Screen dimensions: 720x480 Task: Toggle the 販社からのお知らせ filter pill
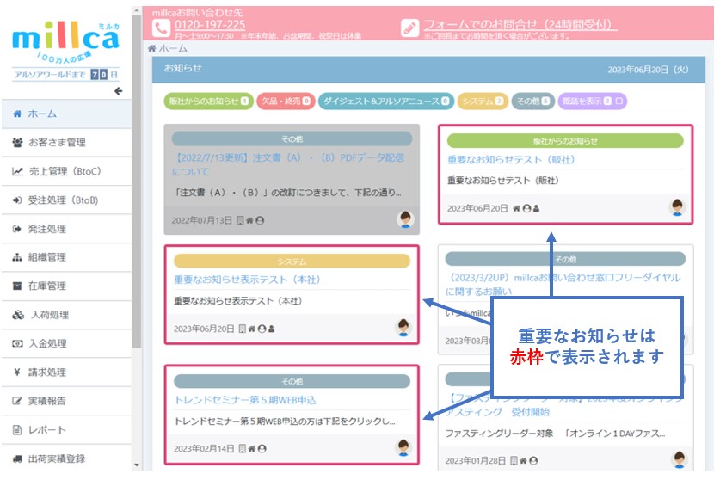point(207,102)
